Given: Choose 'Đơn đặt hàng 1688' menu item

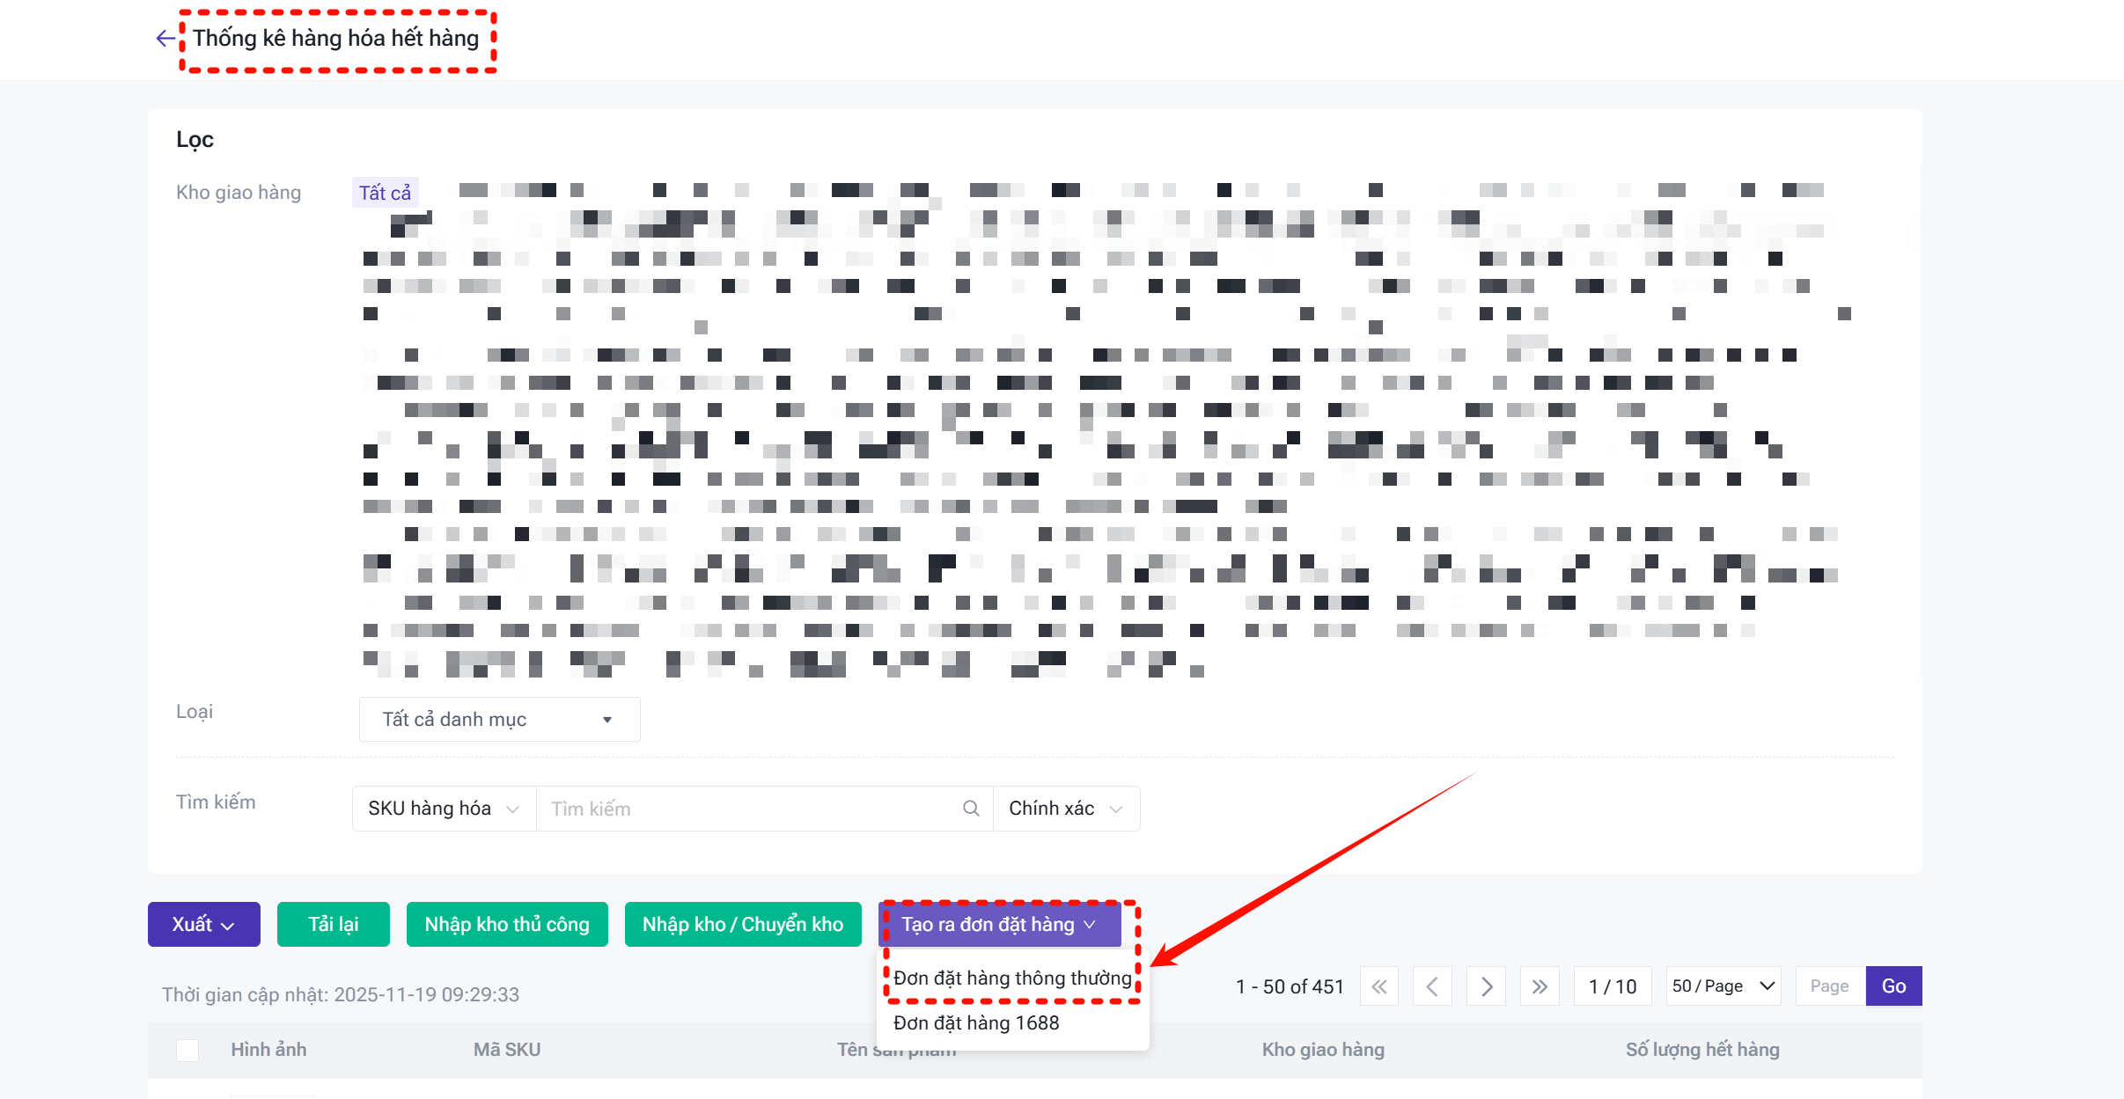Looking at the screenshot, I should coord(976,1023).
